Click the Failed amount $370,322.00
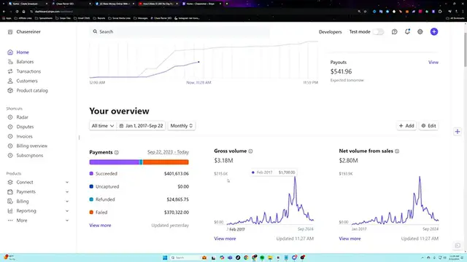This screenshot has height=262, width=467. (177, 213)
